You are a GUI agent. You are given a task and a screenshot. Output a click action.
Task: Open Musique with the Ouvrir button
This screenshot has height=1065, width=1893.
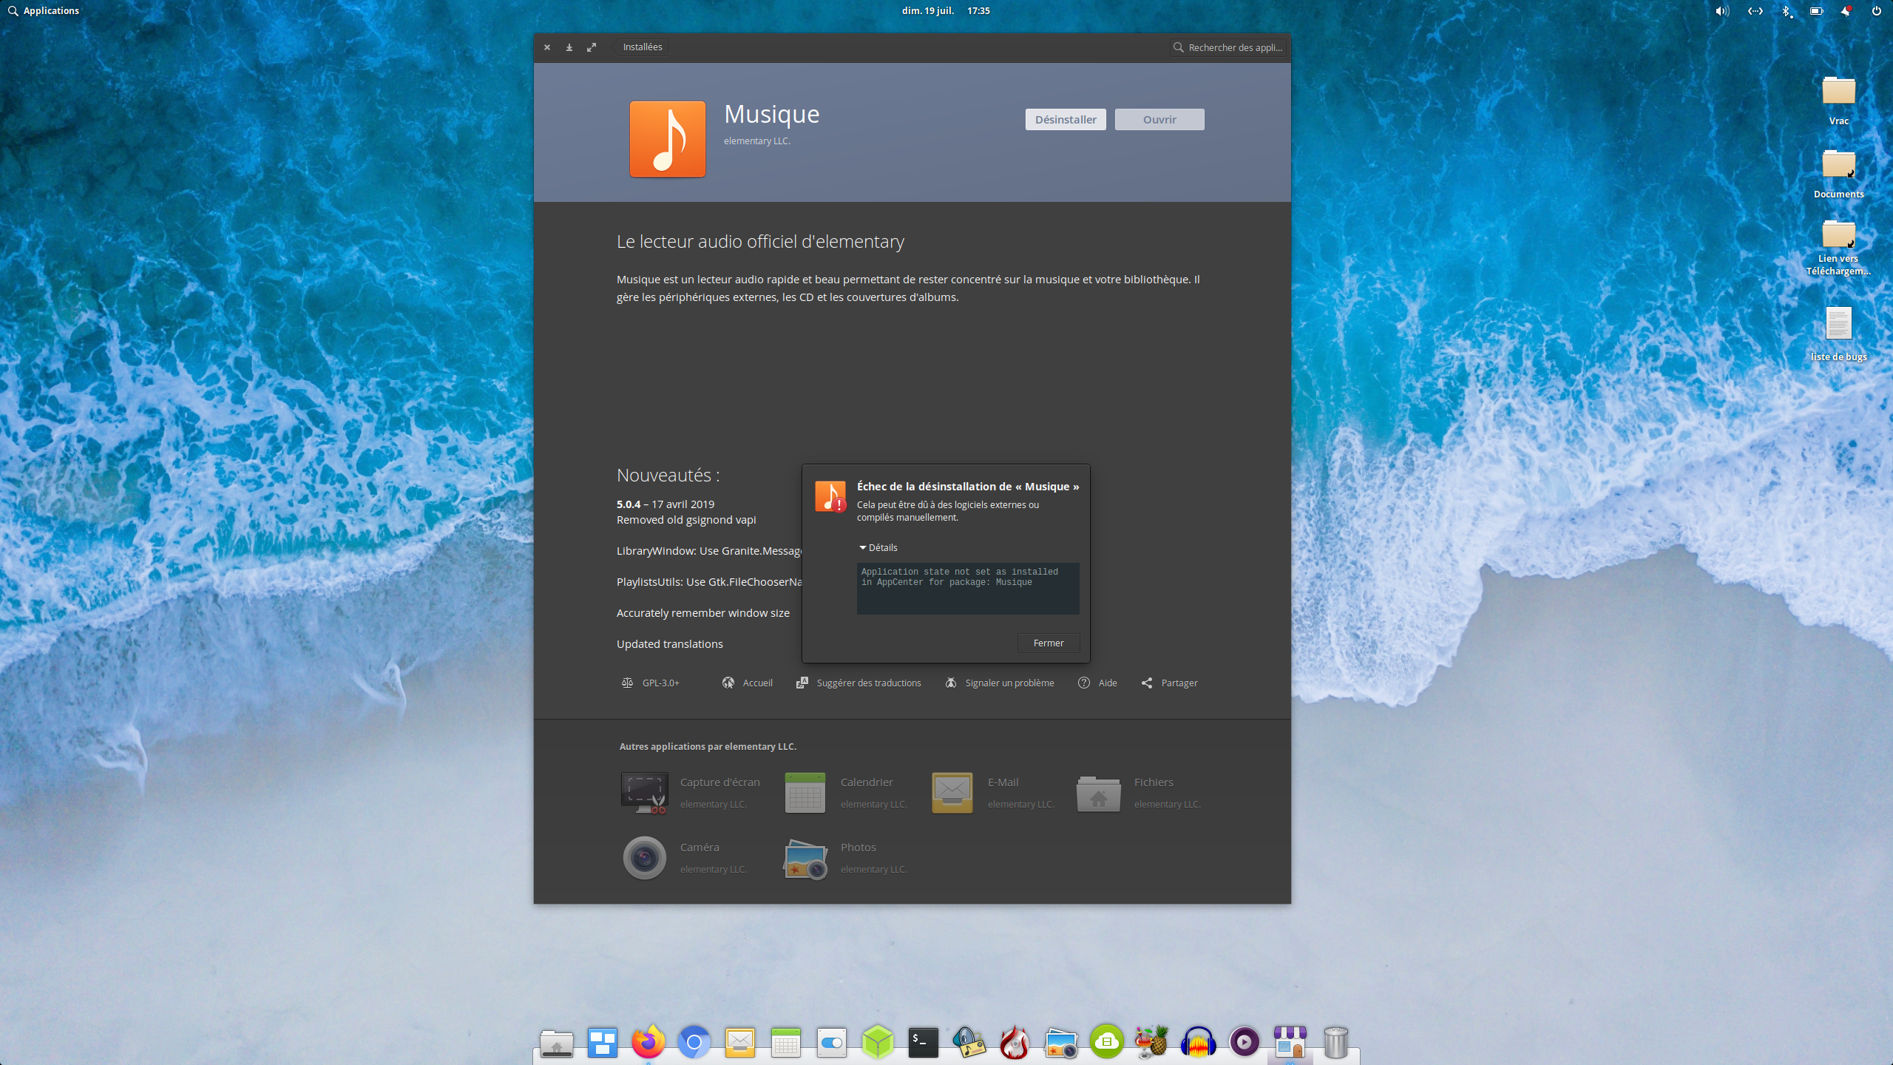[1159, 120]
